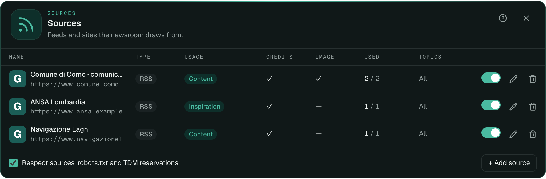Edit the Navigazione Laghi source
Viewport: 546px width, 179px height.
click(x=513, y=134)
